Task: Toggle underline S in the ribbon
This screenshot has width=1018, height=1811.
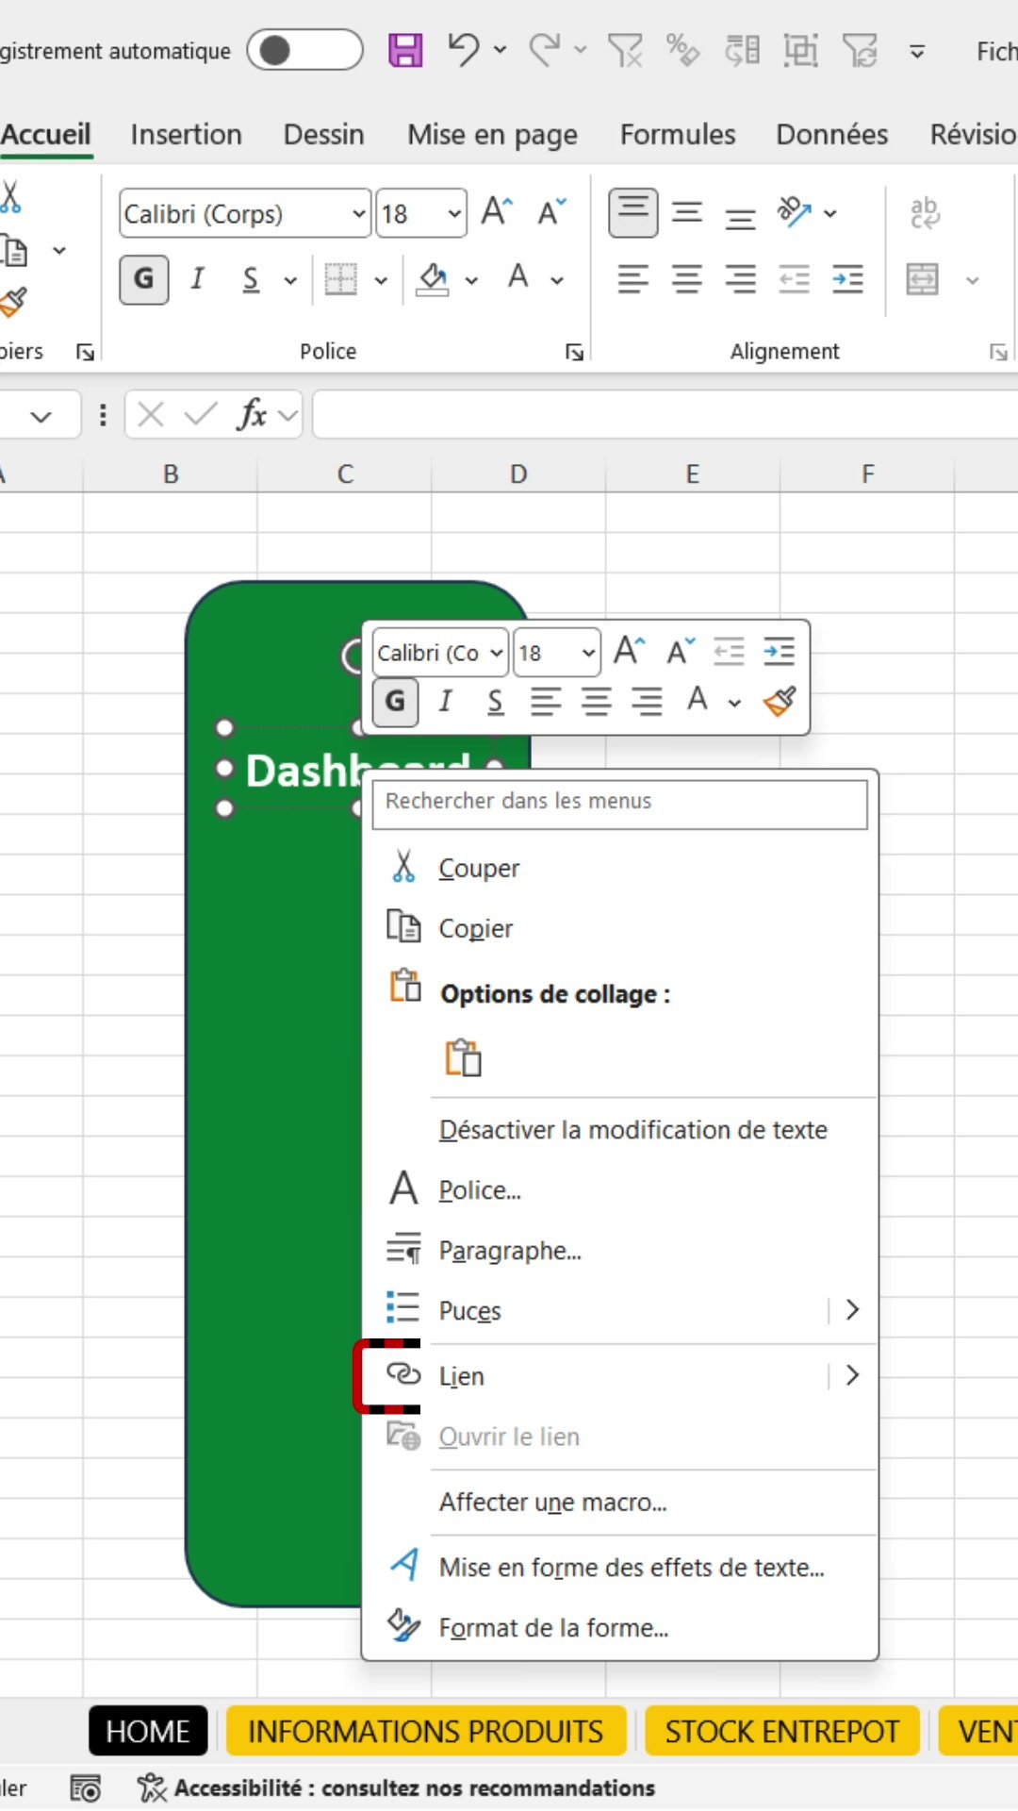Action: 251,279
